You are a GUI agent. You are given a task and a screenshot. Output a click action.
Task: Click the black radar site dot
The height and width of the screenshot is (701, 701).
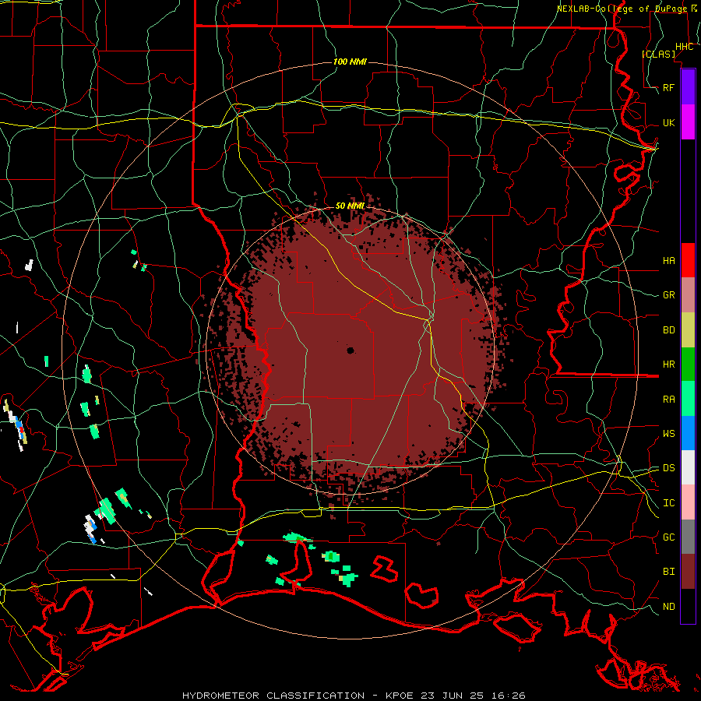click(350, 350)
